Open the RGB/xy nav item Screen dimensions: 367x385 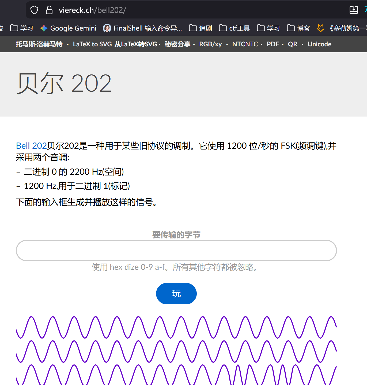(x=211, y=44)
